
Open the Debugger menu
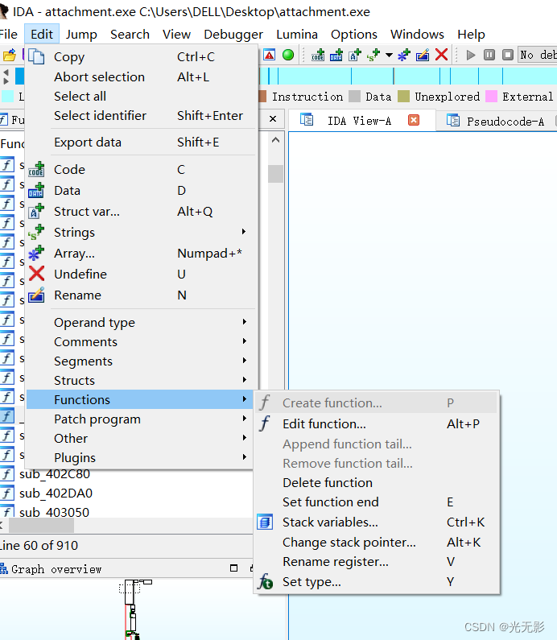233,35
